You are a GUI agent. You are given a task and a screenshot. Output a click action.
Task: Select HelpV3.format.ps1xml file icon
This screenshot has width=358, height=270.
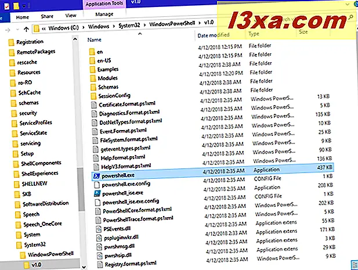coord(96,167)
